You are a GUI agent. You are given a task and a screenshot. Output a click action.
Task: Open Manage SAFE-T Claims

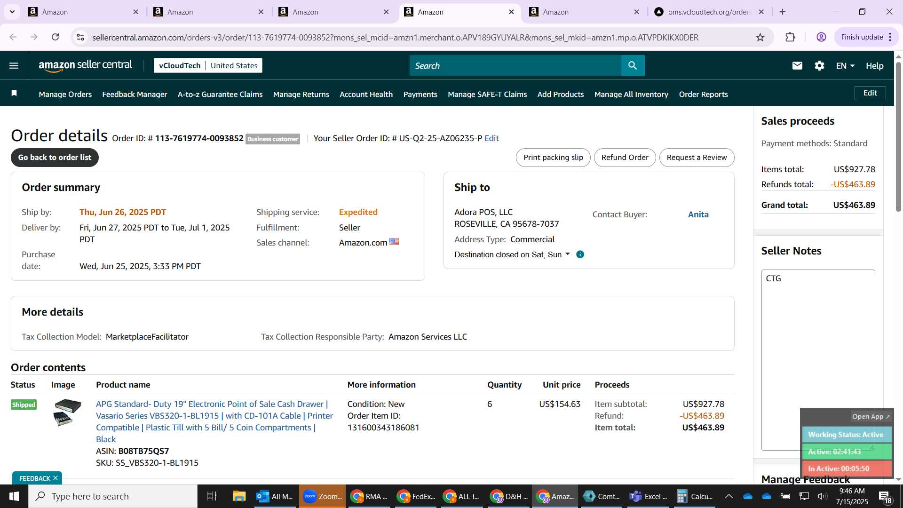click(x=487, y=94)
